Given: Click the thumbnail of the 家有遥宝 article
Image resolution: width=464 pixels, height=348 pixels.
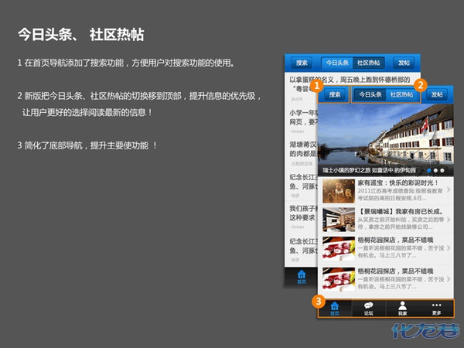Looking at the screenshot, I should (x=338, y=191).
